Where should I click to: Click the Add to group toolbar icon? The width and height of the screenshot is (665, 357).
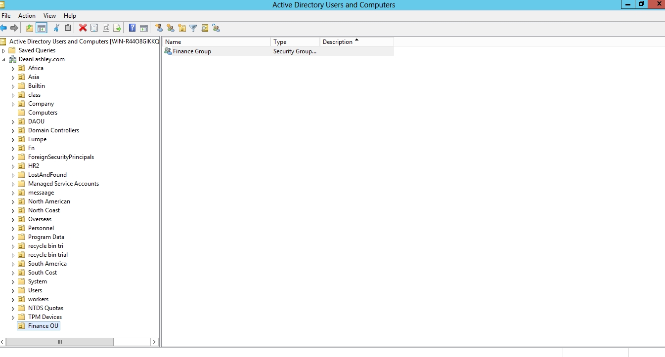[216, 28]
